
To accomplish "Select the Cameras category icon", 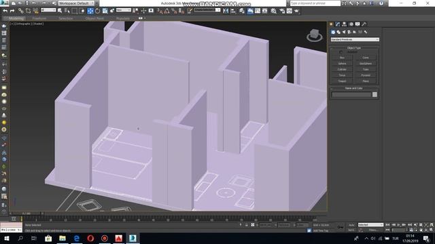I will [349, 32].
